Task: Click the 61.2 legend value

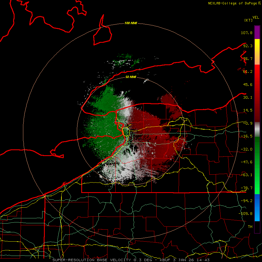Action: click(248, 72)
